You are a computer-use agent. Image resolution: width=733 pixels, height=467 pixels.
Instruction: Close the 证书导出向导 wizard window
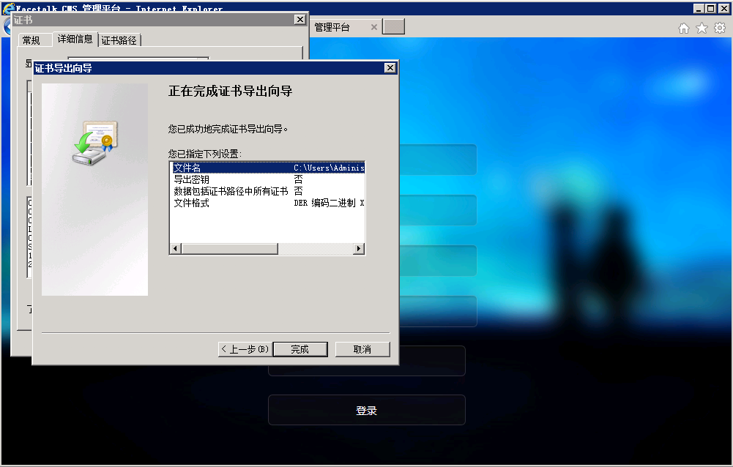390,68
